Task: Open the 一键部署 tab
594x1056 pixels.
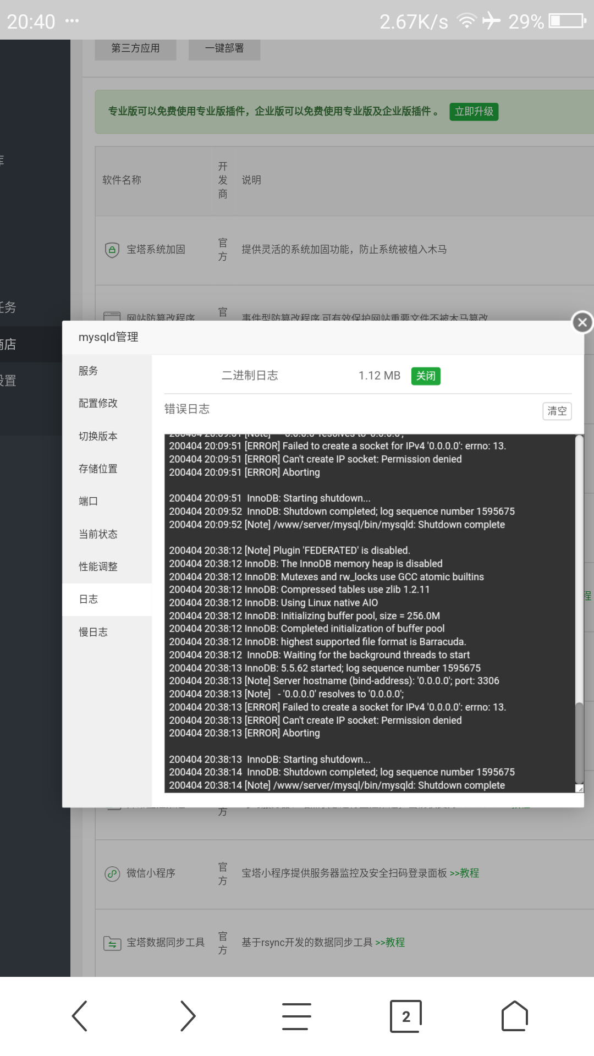Action: 224,48
